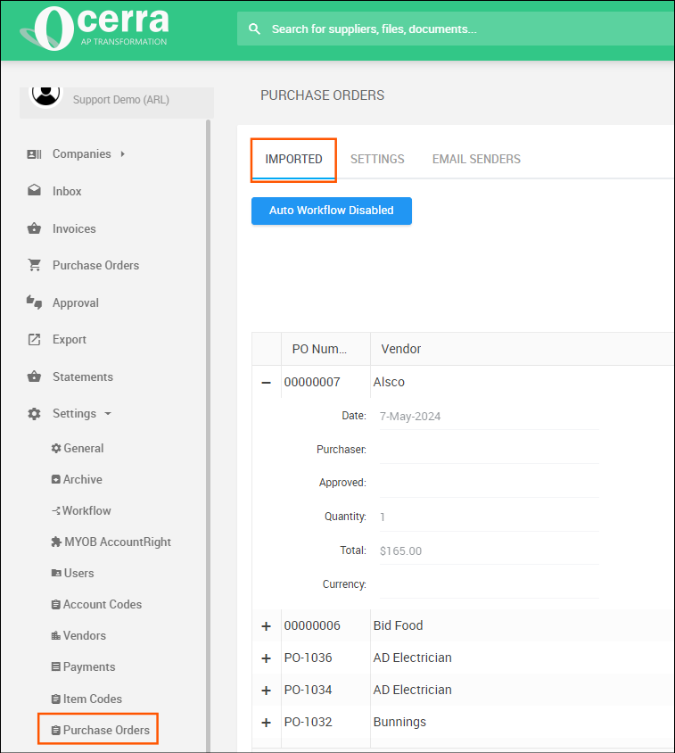Screen dimensions: 675x753
Task: Expand the Companies submenu arrow
Action: [123, 154]
